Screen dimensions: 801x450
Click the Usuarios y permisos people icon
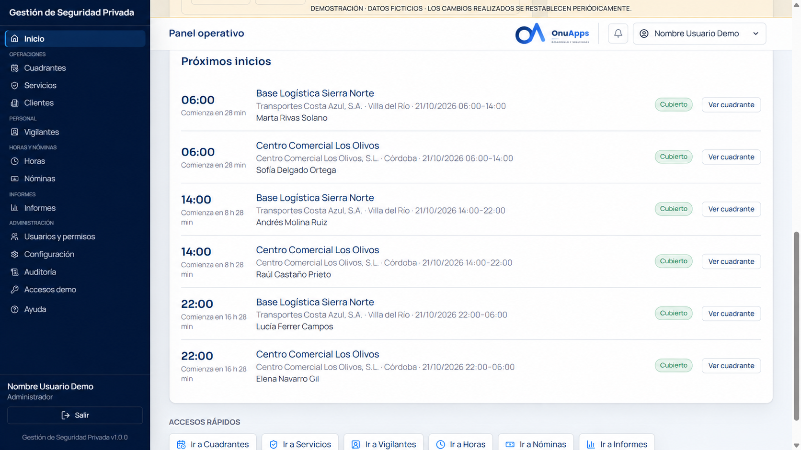pos(15,236)
